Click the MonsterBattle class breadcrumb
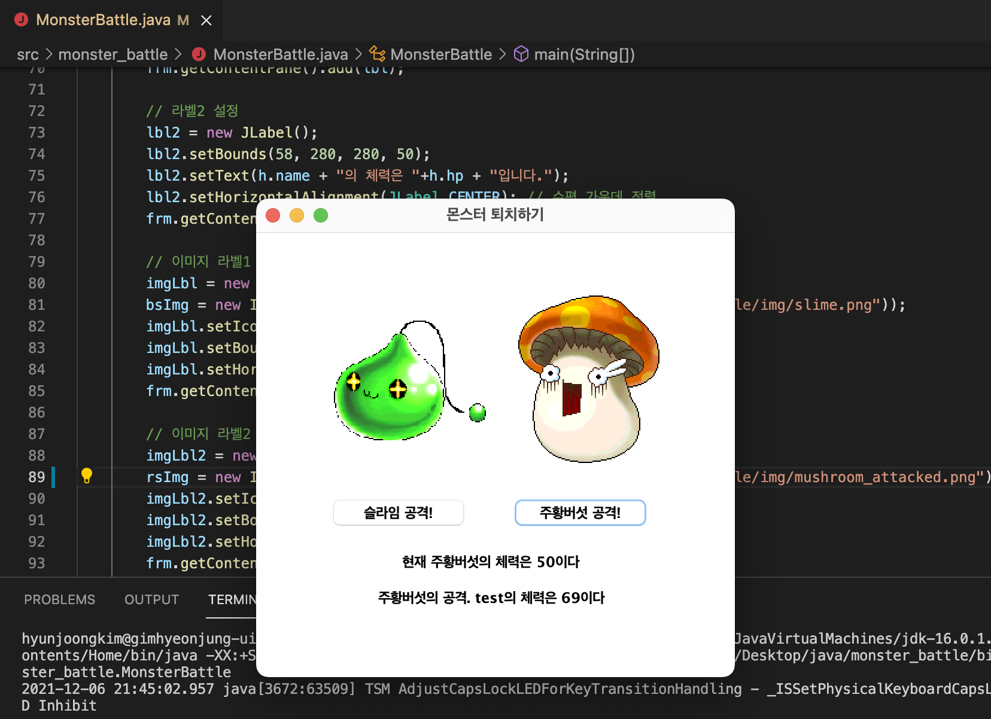The image size is (991, 719). point(441,54)
